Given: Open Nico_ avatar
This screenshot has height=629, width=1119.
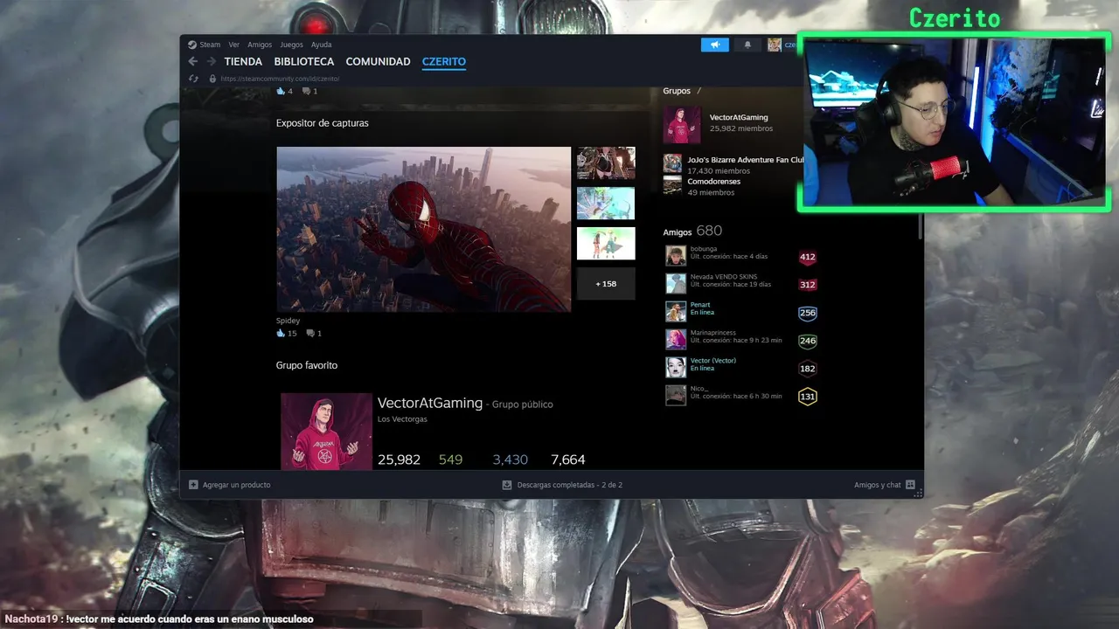Looking at the screenshot, I should pos(676,395).
